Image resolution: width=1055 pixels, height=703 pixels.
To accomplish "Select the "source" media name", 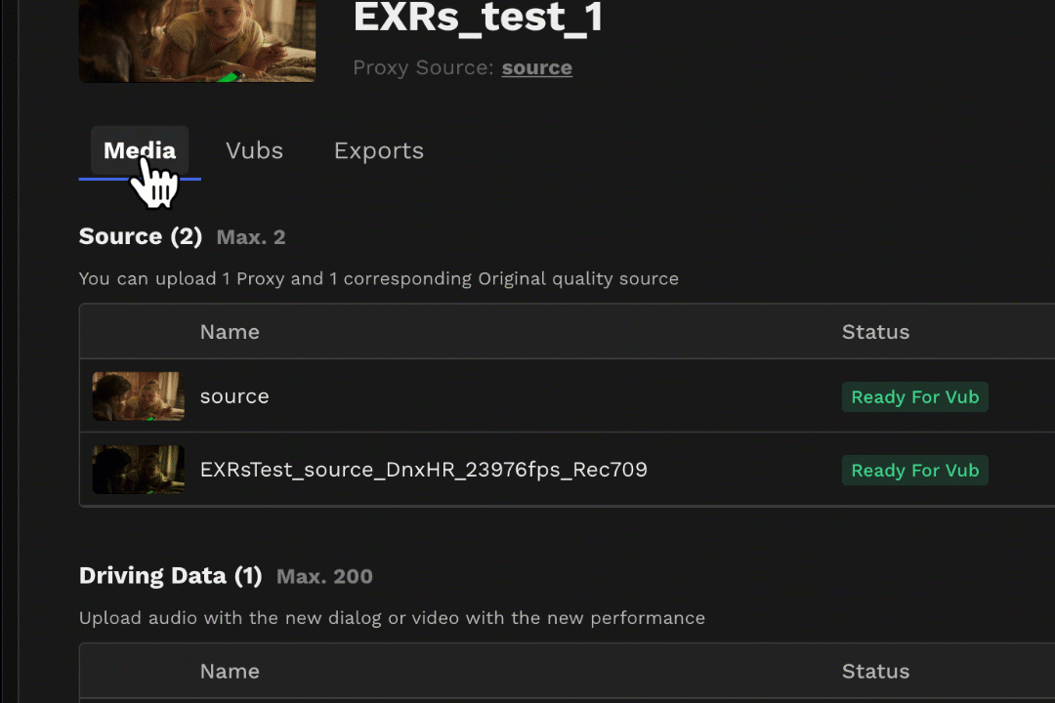I will (234, 397).
